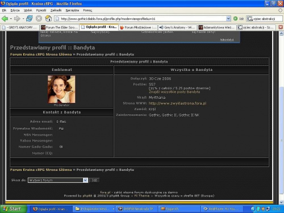Viewport: 284px width, 213px height.
Task: Click the Firefox throbber activity icon
Action: [x=280, y=10]
